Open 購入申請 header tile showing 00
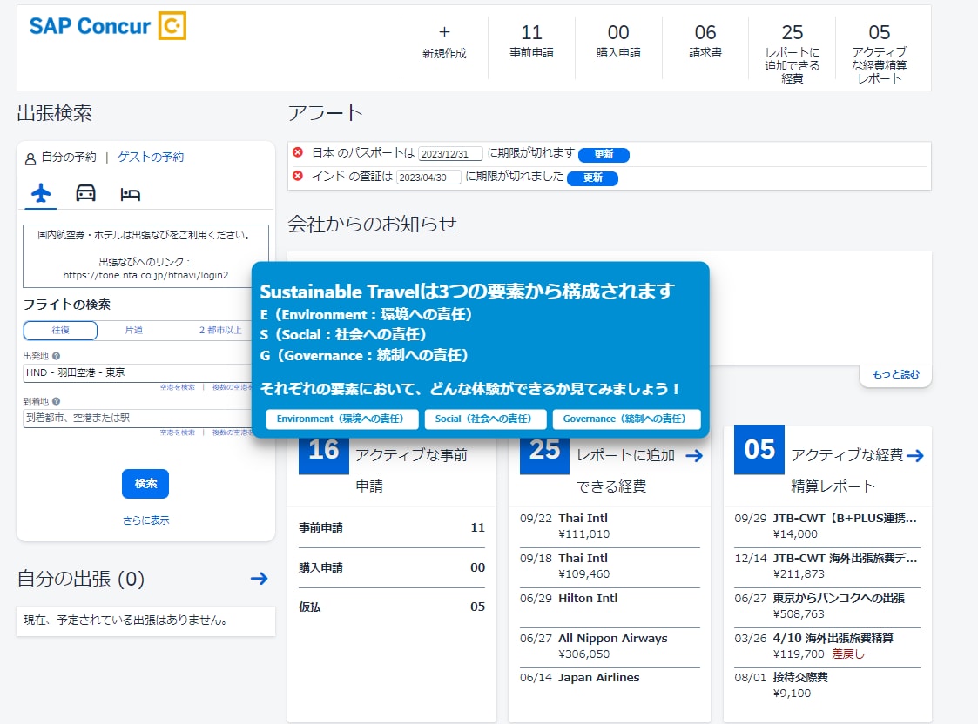The width and height of the screenshot is (978, 724). click(618, 42)
